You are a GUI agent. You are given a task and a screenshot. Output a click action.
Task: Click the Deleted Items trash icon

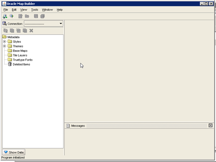[x=10, y=64]
